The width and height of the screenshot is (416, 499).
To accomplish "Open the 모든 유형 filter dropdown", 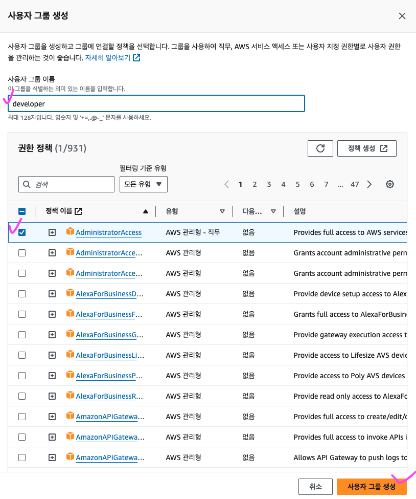I will click(x=143, y=184).
